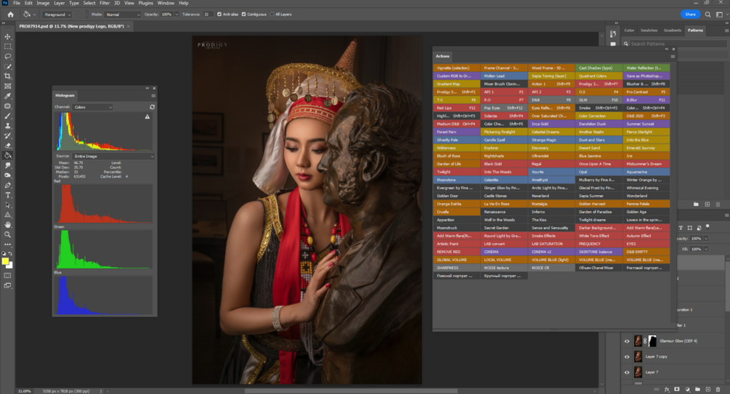Expand the Histogram Source dropdown
Viewport: 730px width, 394px height.
coord(113,156)
